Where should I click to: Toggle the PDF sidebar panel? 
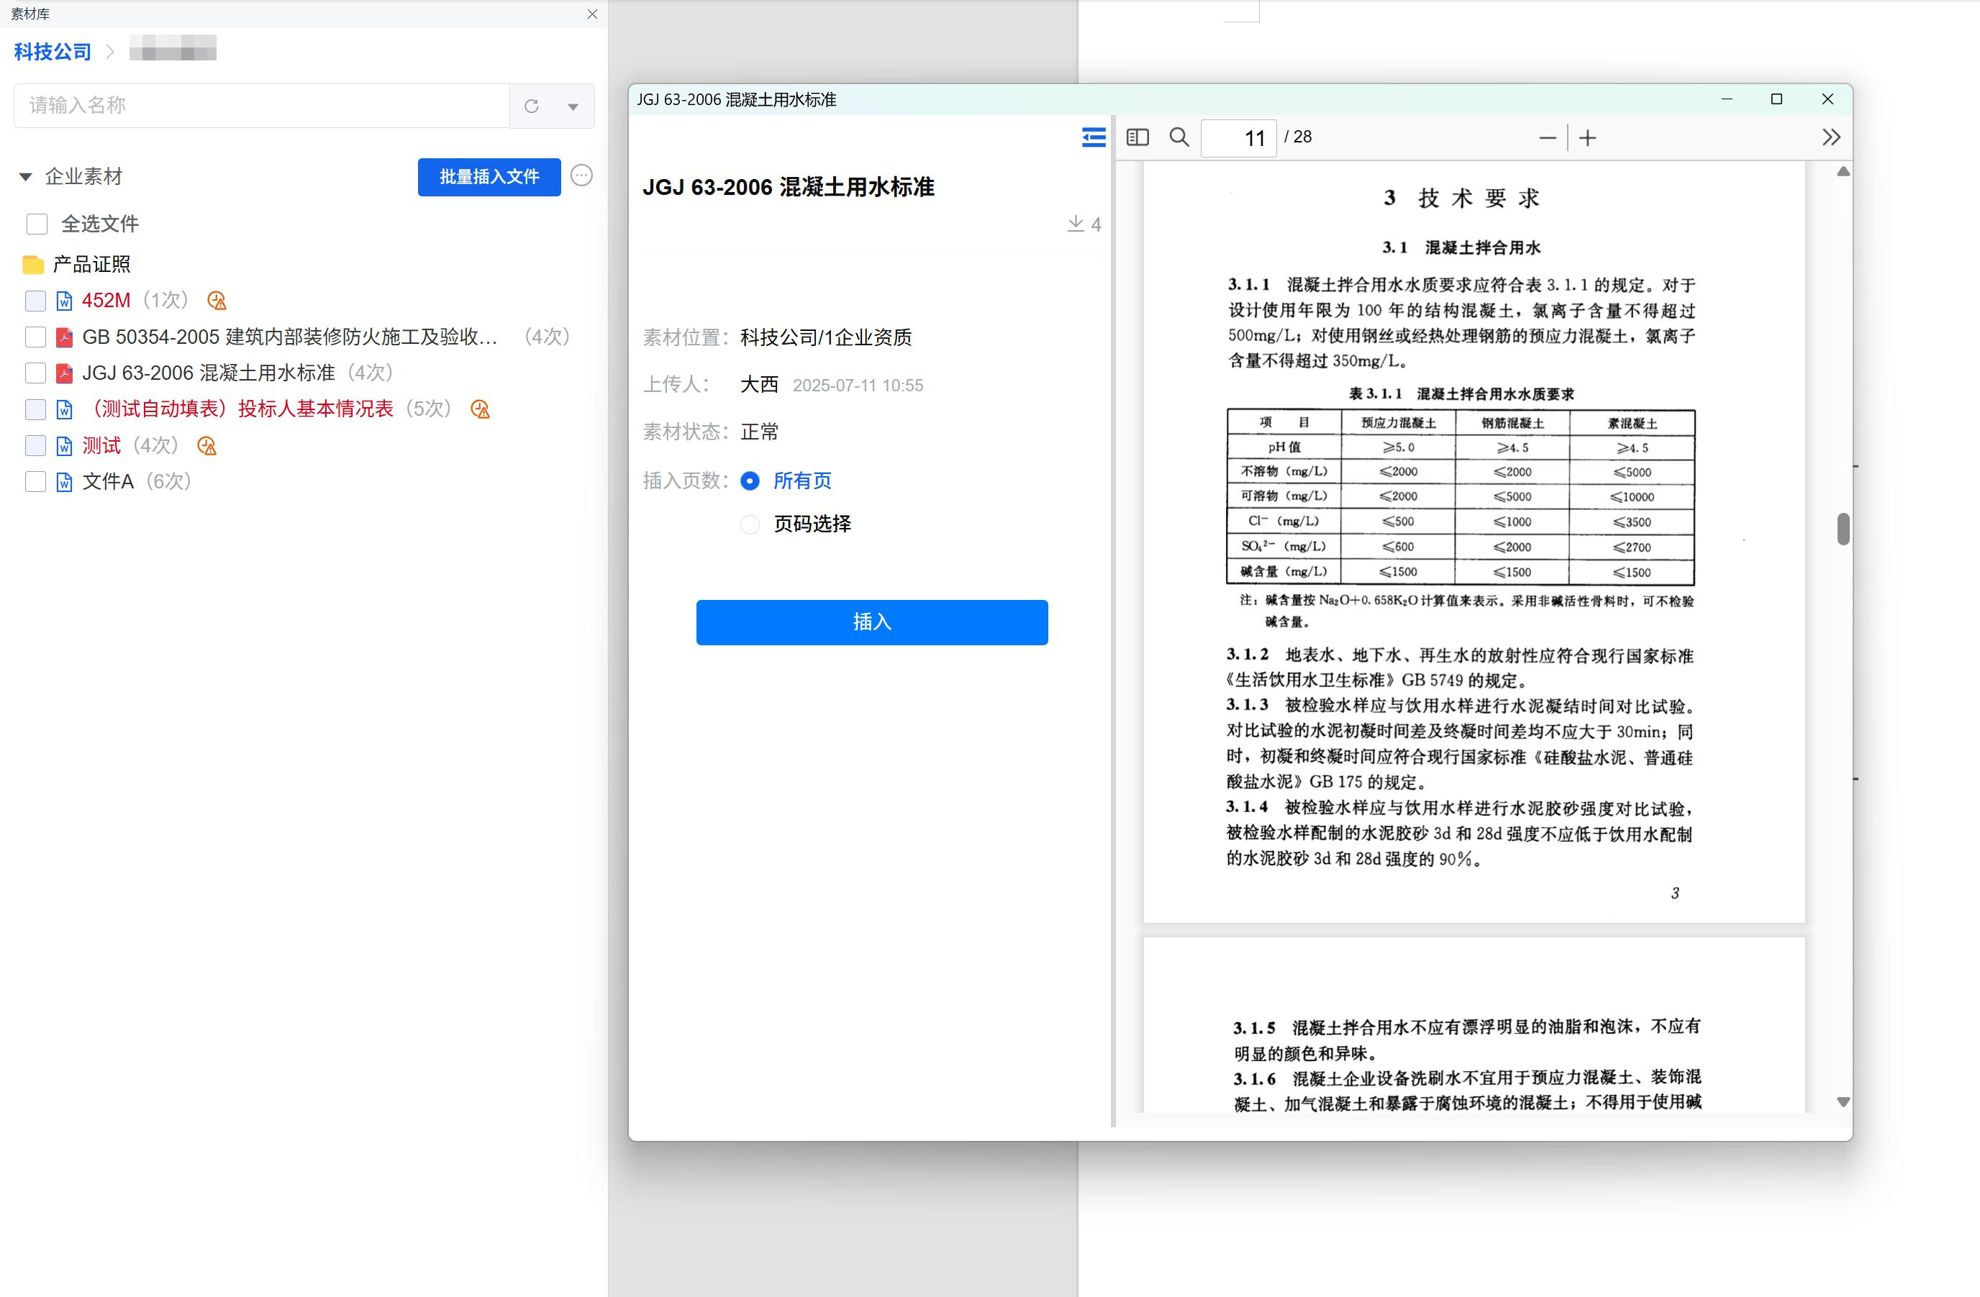[1137, 137]
